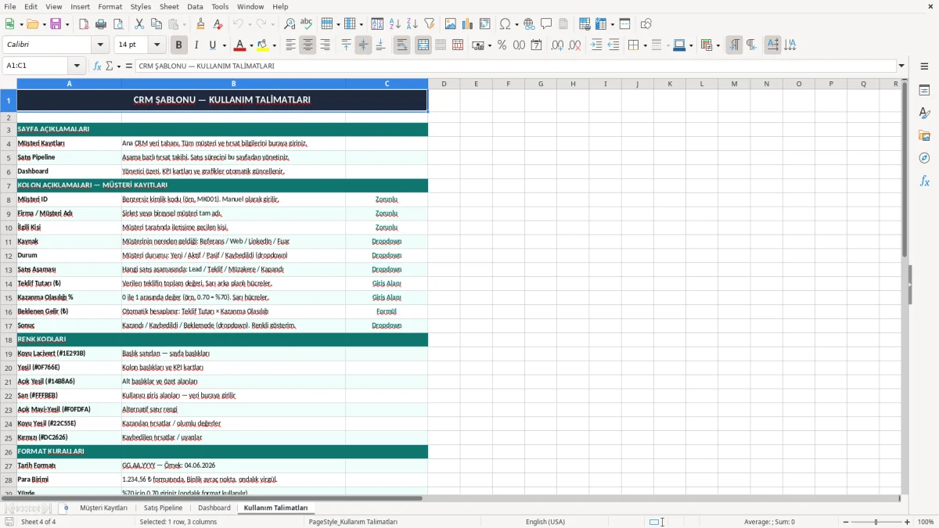The image size is (939, 528).
Task: Insert Comment speech bubble icon
Action: click(546, 24)
